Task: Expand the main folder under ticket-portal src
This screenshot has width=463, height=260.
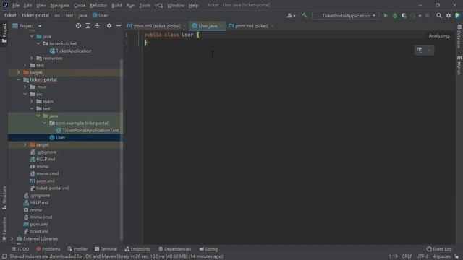Action: 32,101
